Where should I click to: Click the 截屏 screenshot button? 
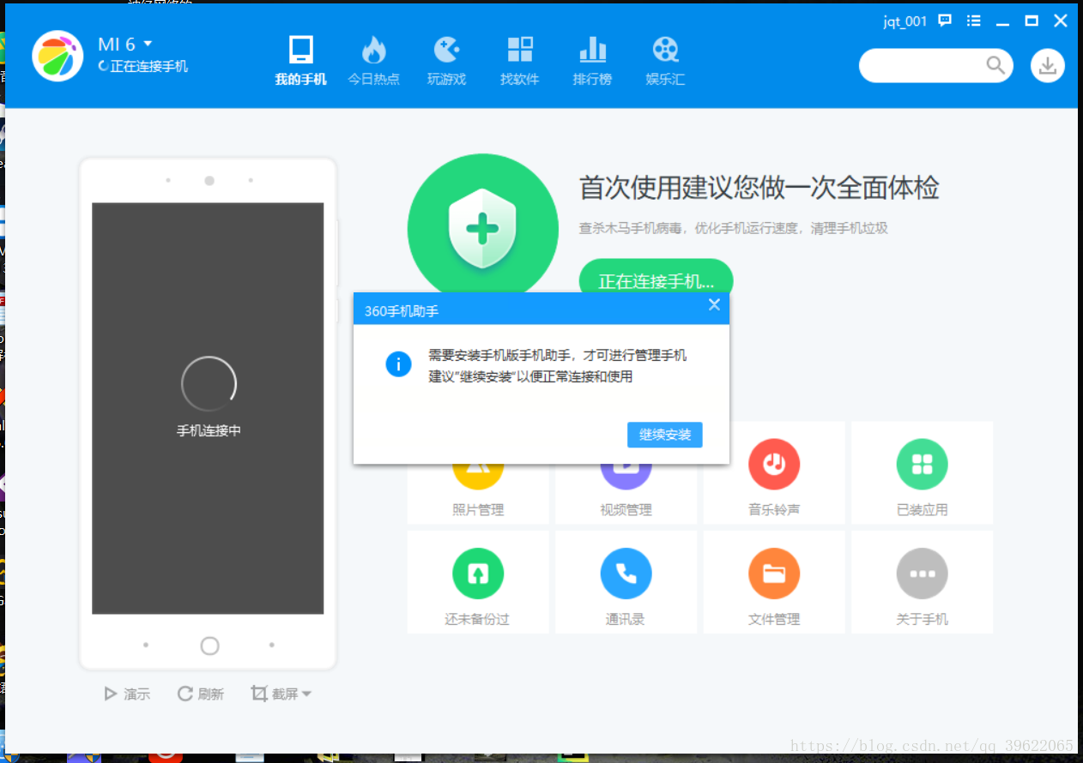coord(275,694)
